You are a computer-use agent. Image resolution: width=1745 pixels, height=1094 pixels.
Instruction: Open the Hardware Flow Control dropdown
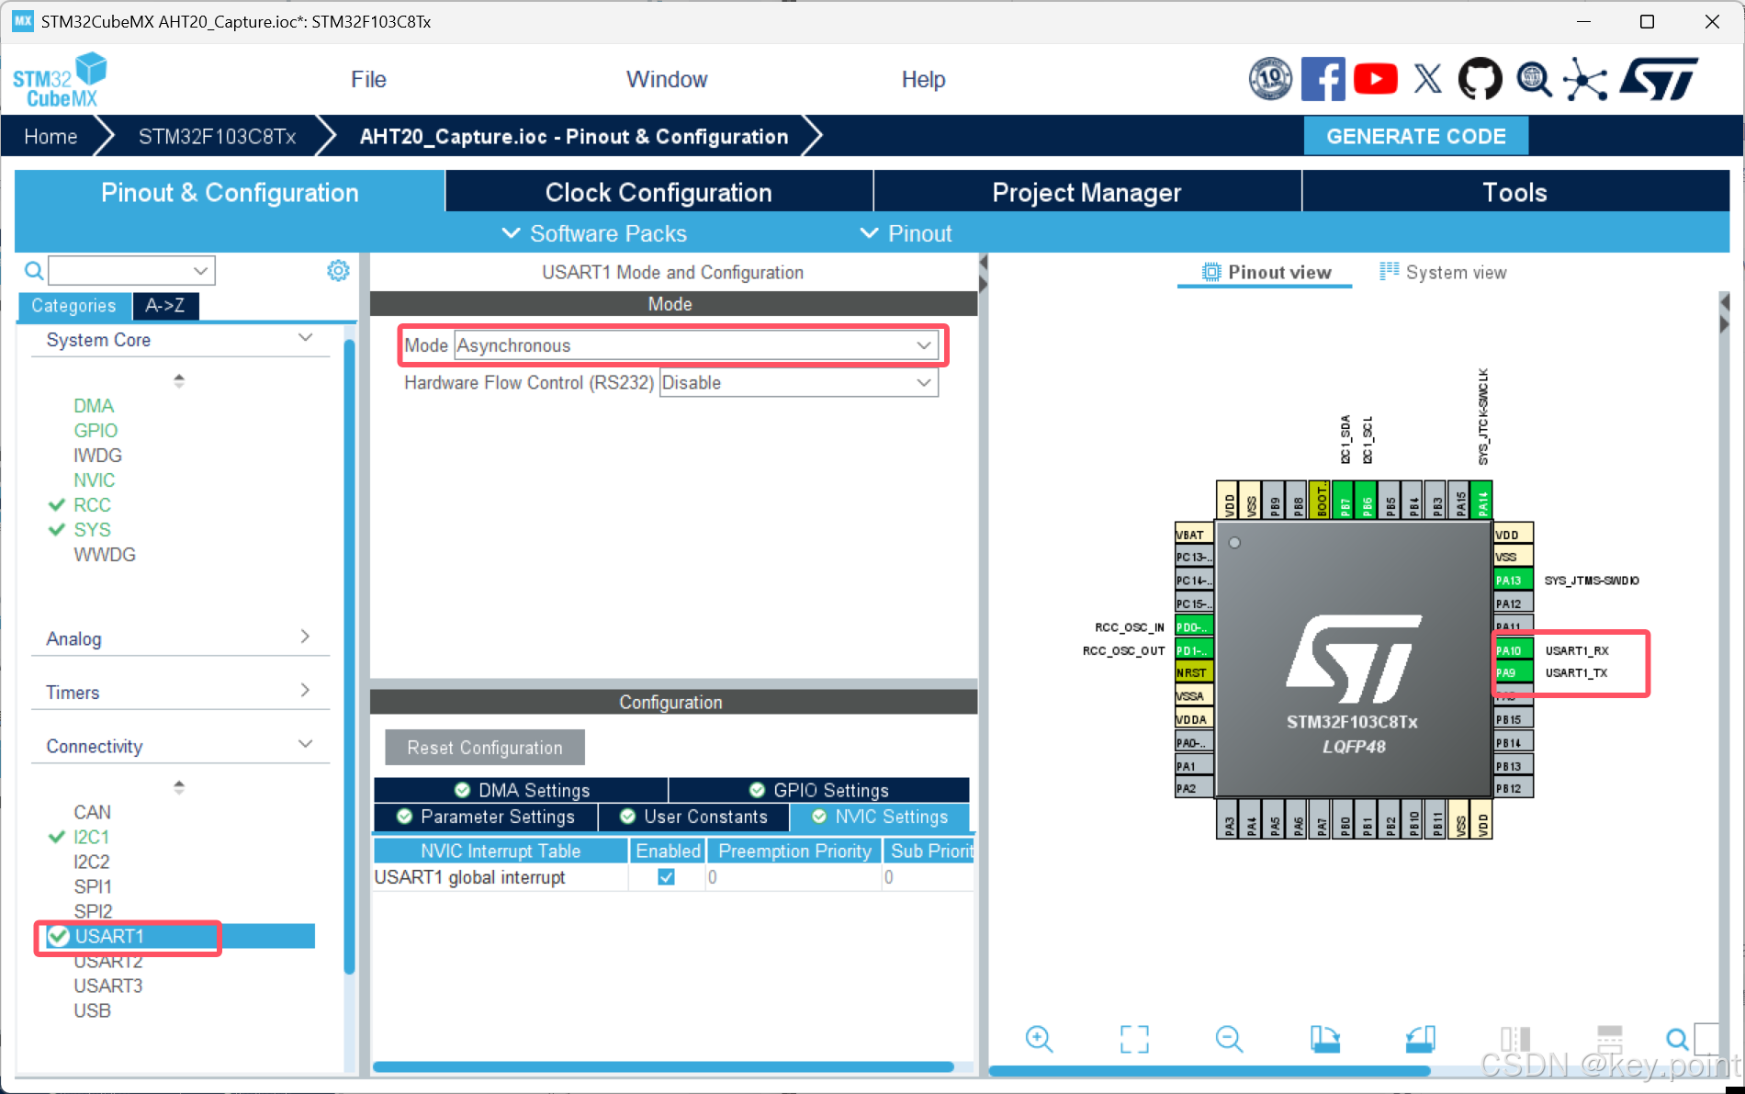[799, 383]
